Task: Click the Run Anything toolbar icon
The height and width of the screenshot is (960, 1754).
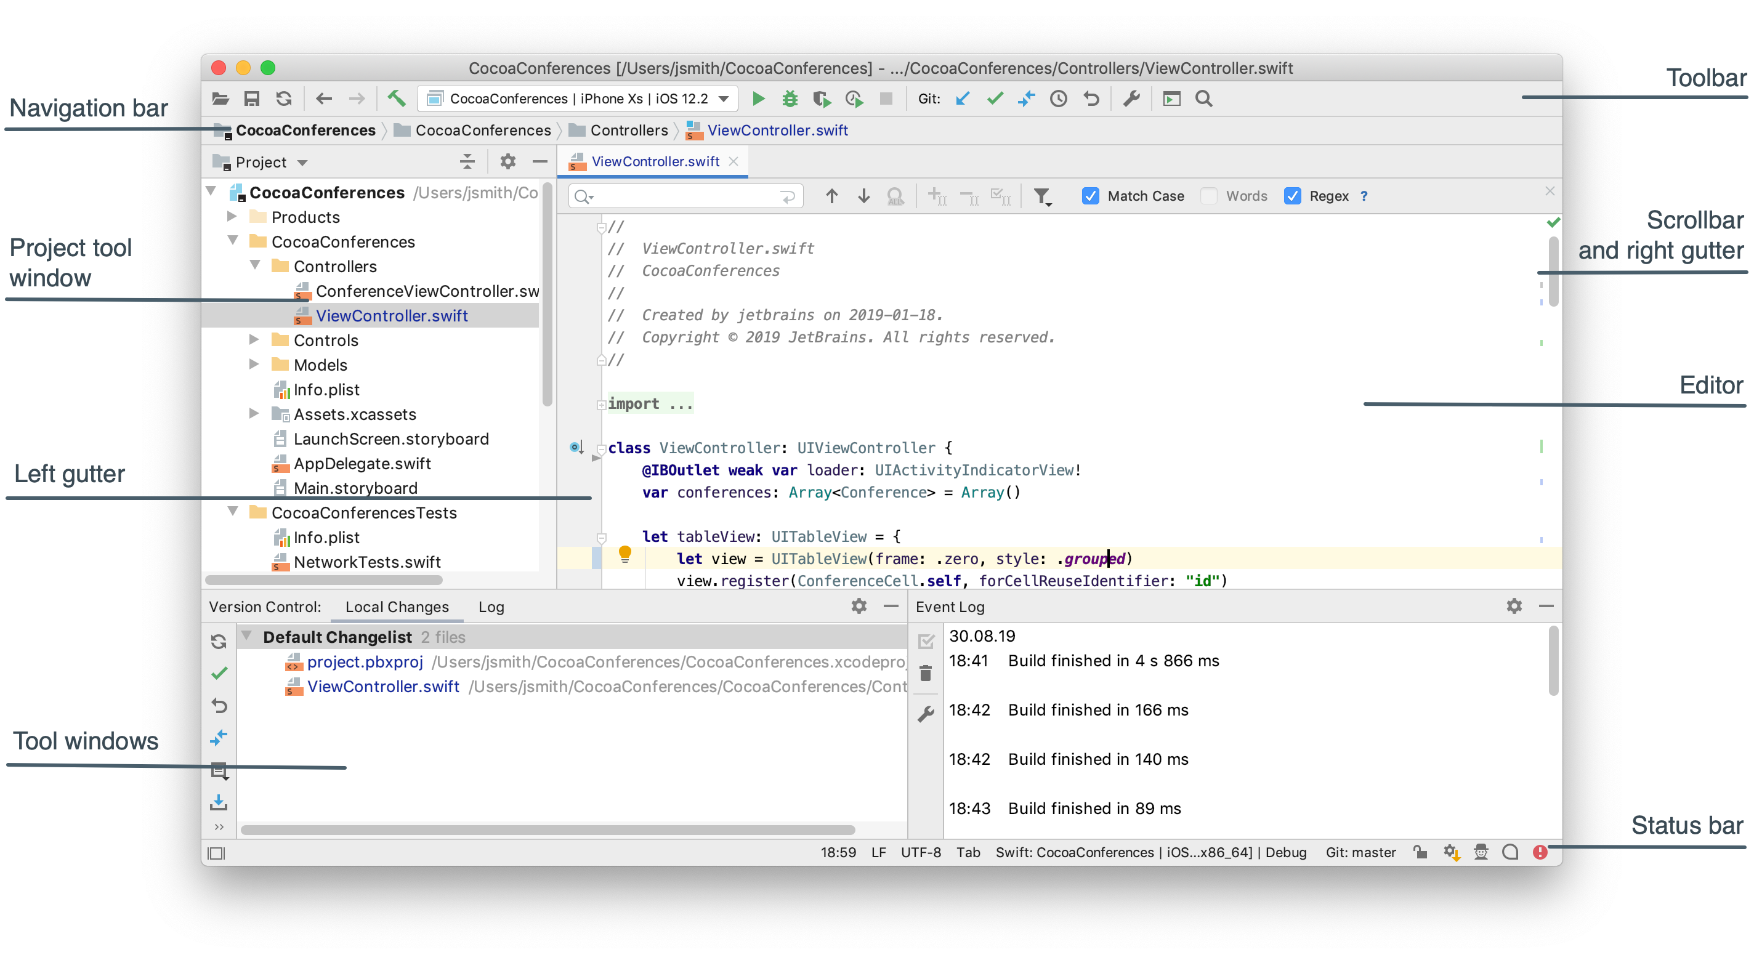Action: (x=1171, y=99)
